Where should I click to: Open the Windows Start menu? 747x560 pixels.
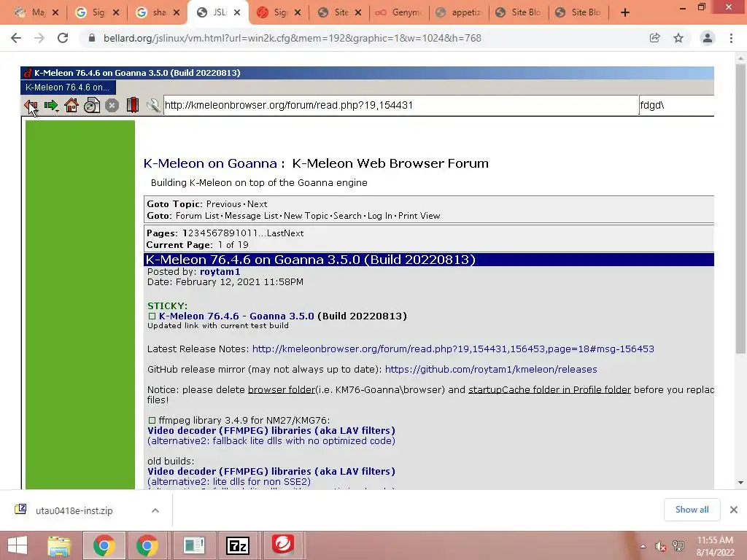point(18,545)
